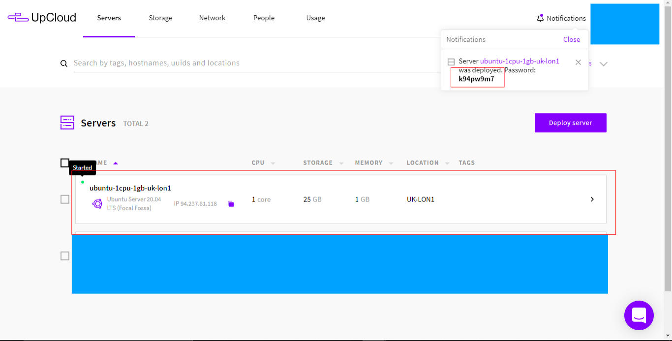
Task: Click the UpCloud logo
Action: [42, 18]
